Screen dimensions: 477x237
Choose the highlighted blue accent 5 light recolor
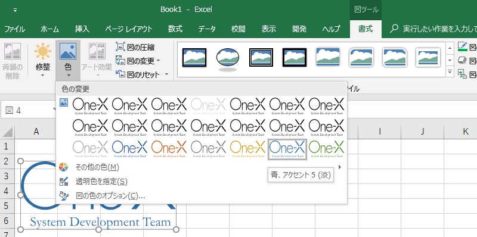[x=287, y=149]
